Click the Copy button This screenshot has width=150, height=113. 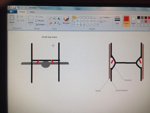(21, 20)
